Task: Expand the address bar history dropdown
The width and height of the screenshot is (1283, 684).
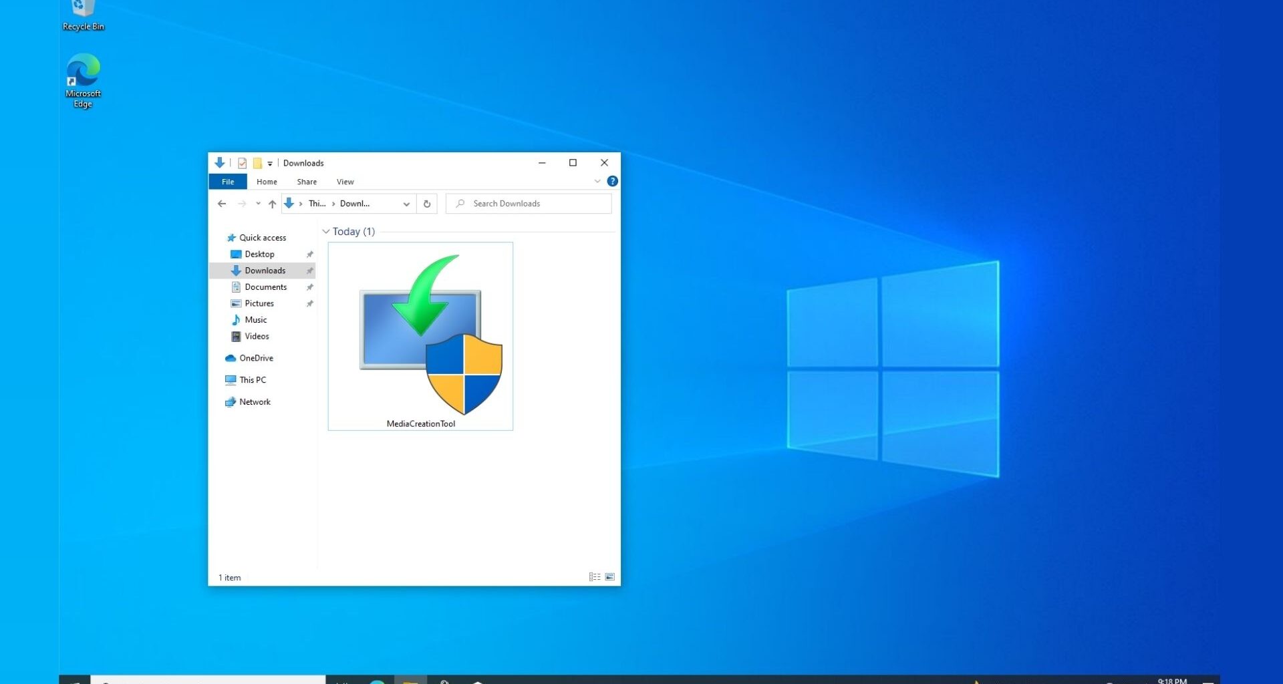Action: click(x=406, y=204)
